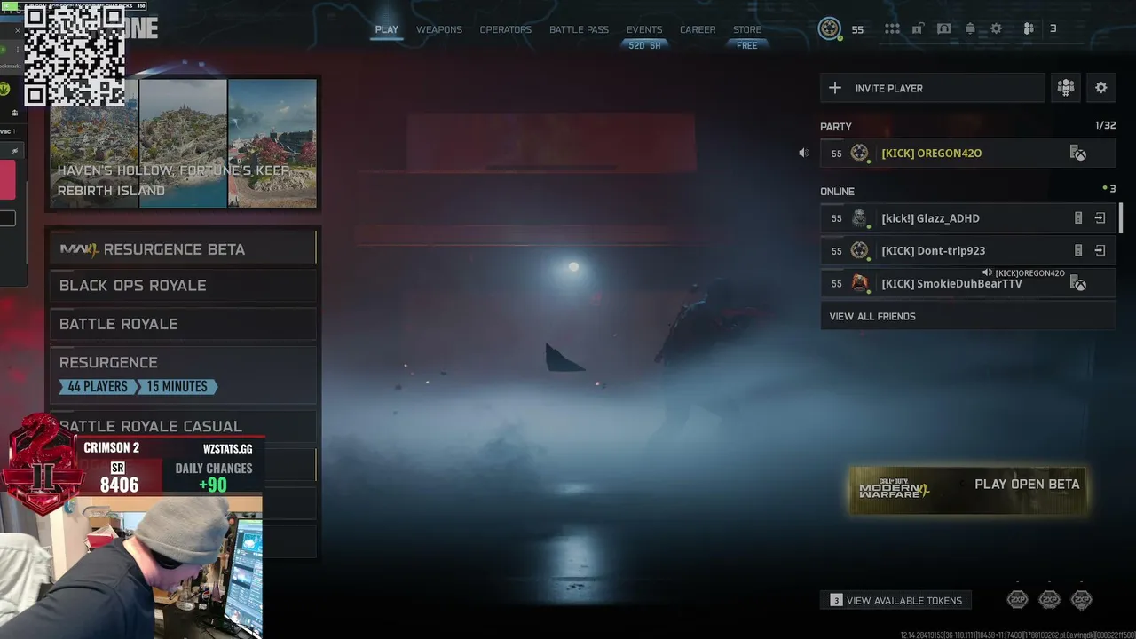Open the settings gear in top header
Image resolution: width=1136 pixels, height=639 pixels.
click(997, 28)
